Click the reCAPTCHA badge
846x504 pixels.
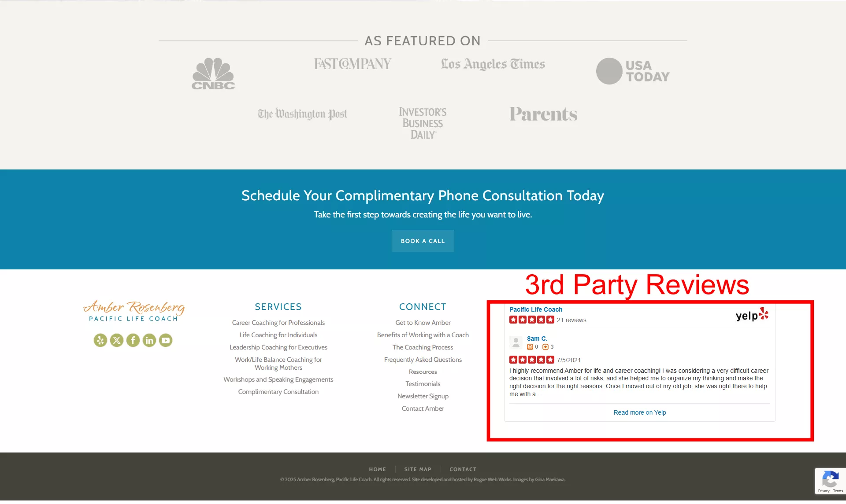pos(830,481)
